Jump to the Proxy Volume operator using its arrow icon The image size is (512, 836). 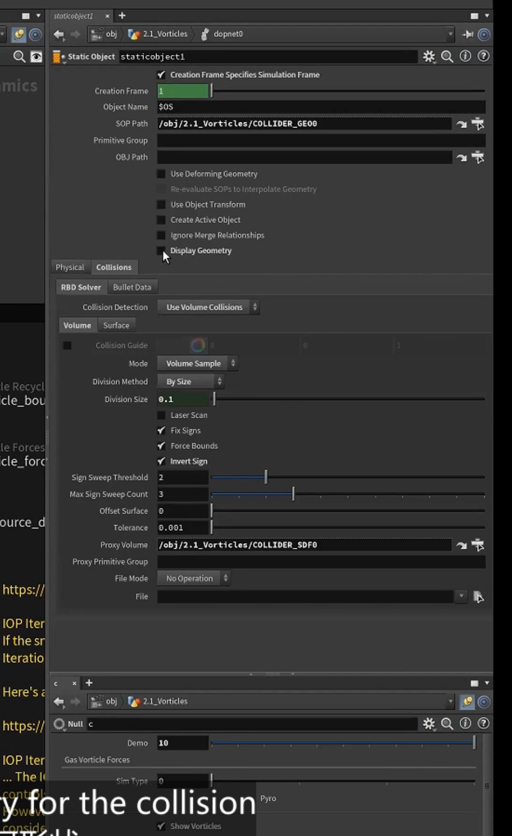point(461,545)
